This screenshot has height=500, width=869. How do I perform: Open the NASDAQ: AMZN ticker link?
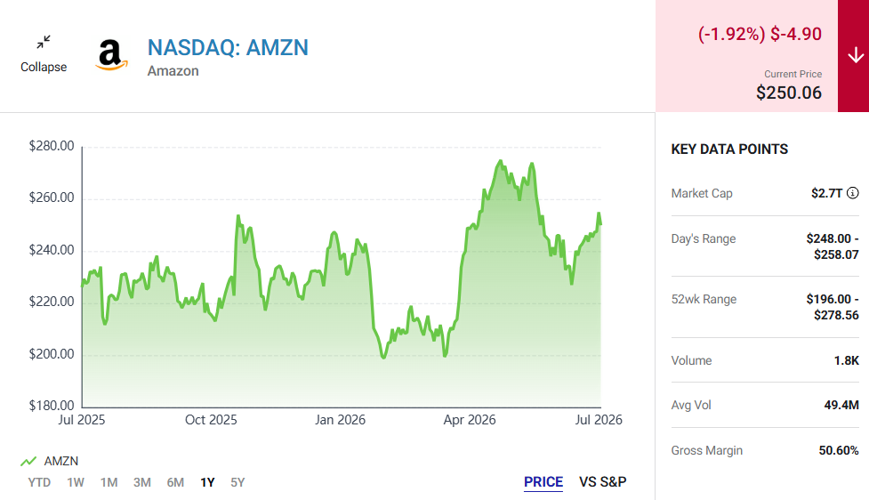228,48
